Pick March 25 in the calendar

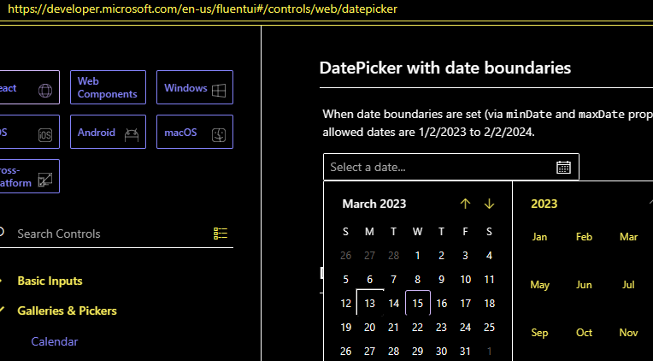[x=490, y=328]
